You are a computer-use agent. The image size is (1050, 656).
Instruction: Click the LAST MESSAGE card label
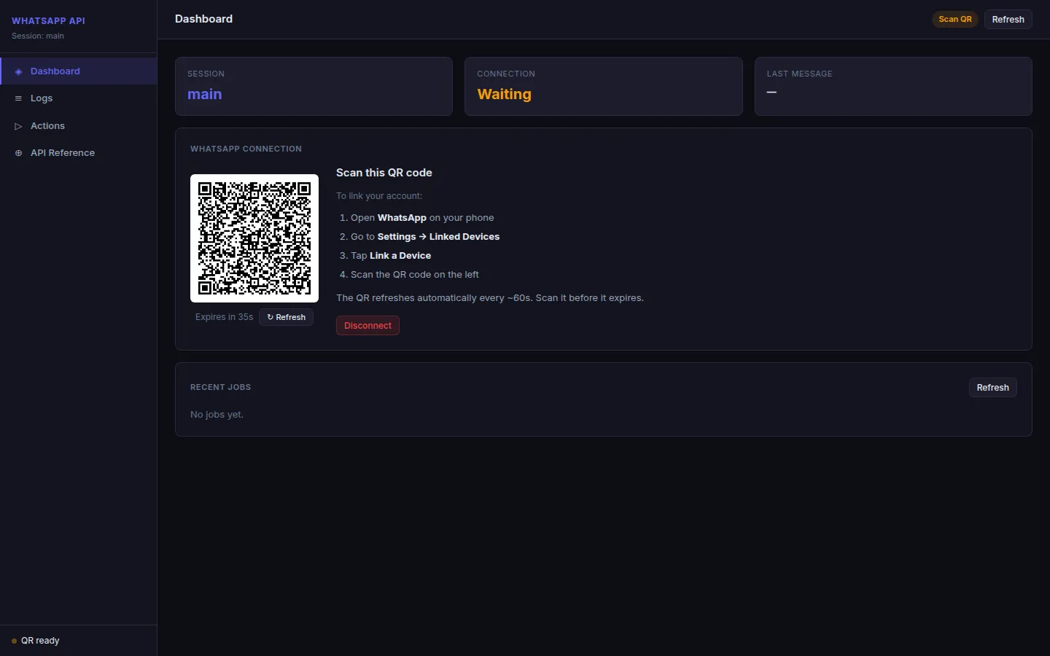pos(799,74)
